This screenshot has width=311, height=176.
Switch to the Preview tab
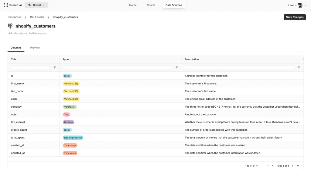(35, 47)
